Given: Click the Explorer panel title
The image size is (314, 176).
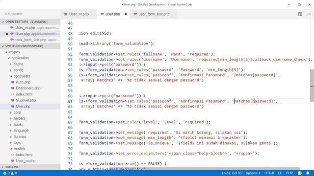Looking at the screenshot, I should click(x=14, y=14).
